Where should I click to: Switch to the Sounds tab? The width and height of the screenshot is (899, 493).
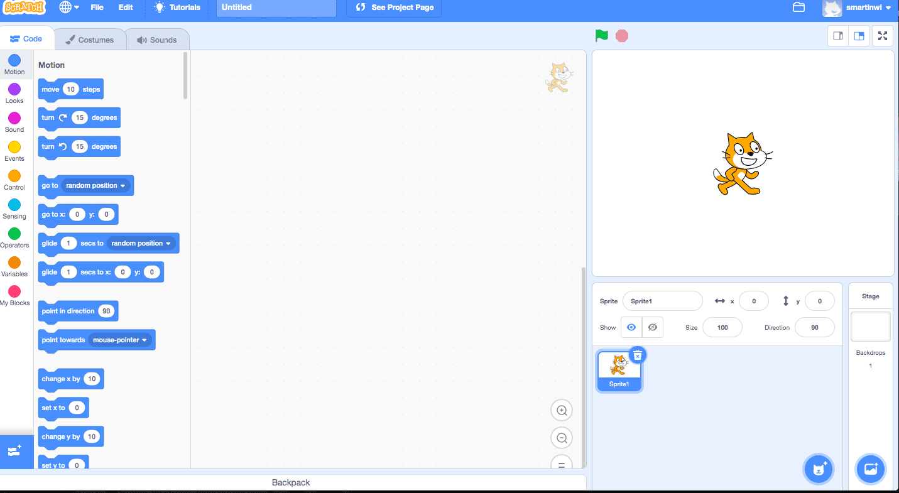[157, 40]
